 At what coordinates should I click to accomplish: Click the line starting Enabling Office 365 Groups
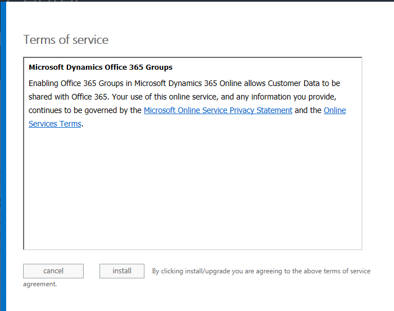point(184,83)
